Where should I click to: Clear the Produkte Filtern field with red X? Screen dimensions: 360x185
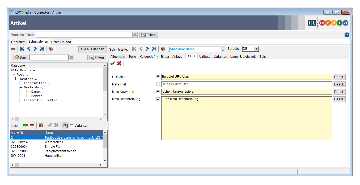tap(135, 35)
